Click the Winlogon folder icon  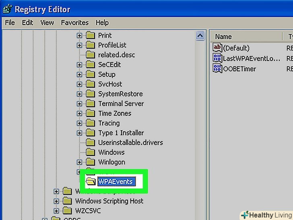click(x=91, y=162)
